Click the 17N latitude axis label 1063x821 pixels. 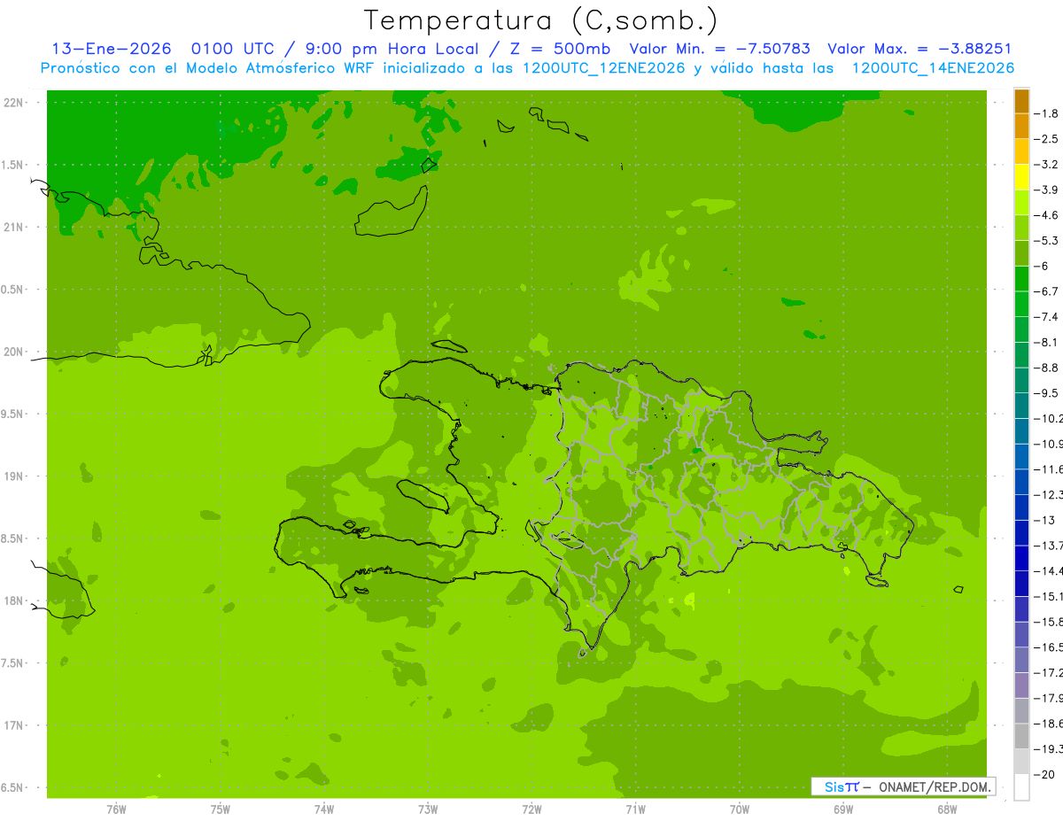[14, 725]
